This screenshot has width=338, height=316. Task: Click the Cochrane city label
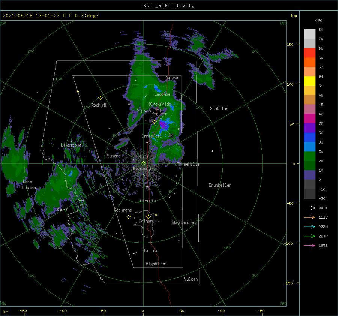point(123,210)
